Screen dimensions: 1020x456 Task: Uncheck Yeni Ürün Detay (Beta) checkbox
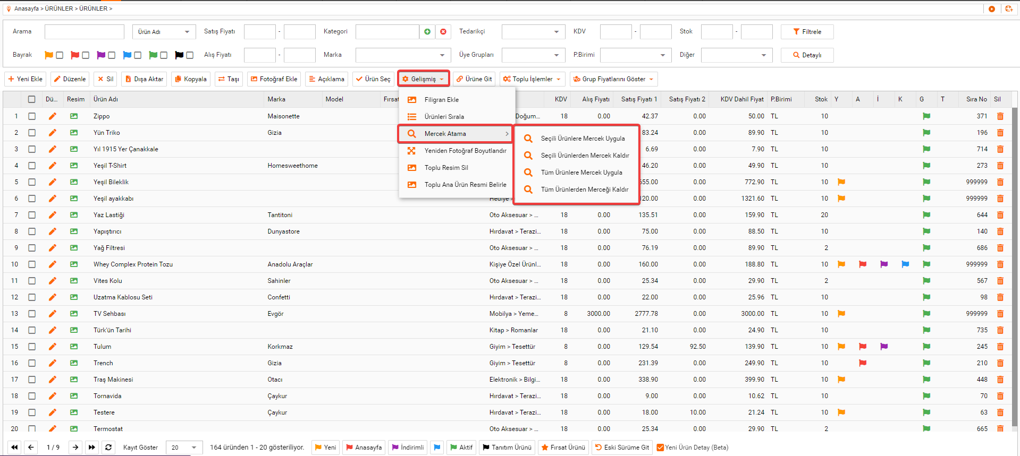[660, 448]
